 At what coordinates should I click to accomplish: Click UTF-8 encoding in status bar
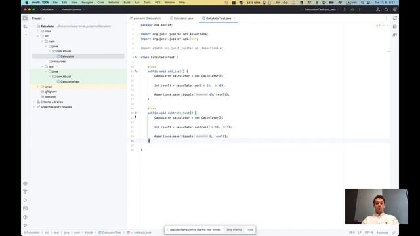[x=369, y=233]
